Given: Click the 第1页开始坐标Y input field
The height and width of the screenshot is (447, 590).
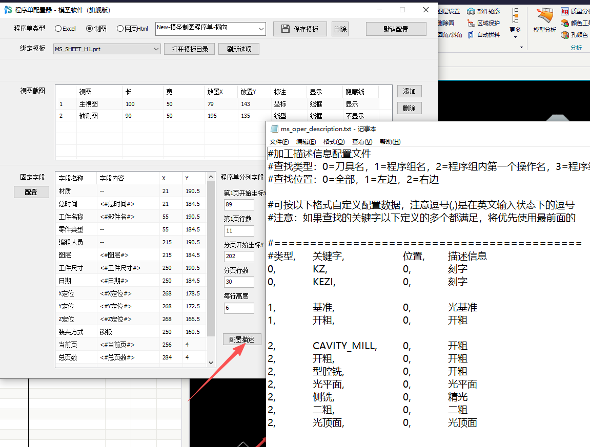Looking at the screenshot, I should tap(239, 204).
